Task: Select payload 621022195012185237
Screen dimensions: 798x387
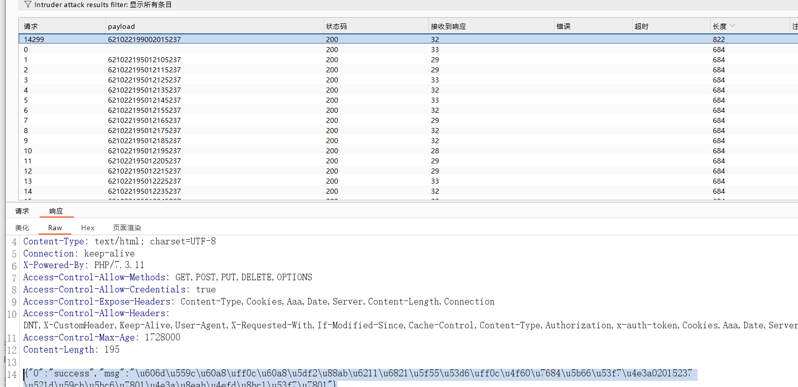Action: (144, 141)
